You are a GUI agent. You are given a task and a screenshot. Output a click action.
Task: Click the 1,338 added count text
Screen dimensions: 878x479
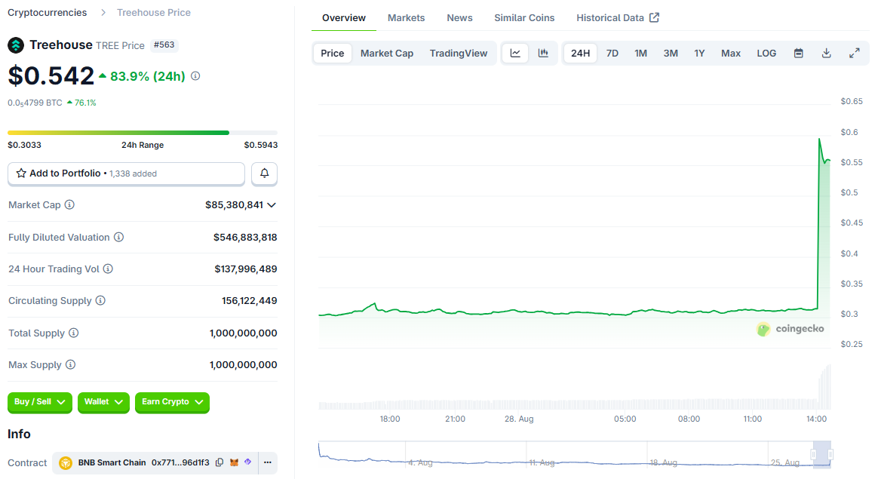[134, 173]
